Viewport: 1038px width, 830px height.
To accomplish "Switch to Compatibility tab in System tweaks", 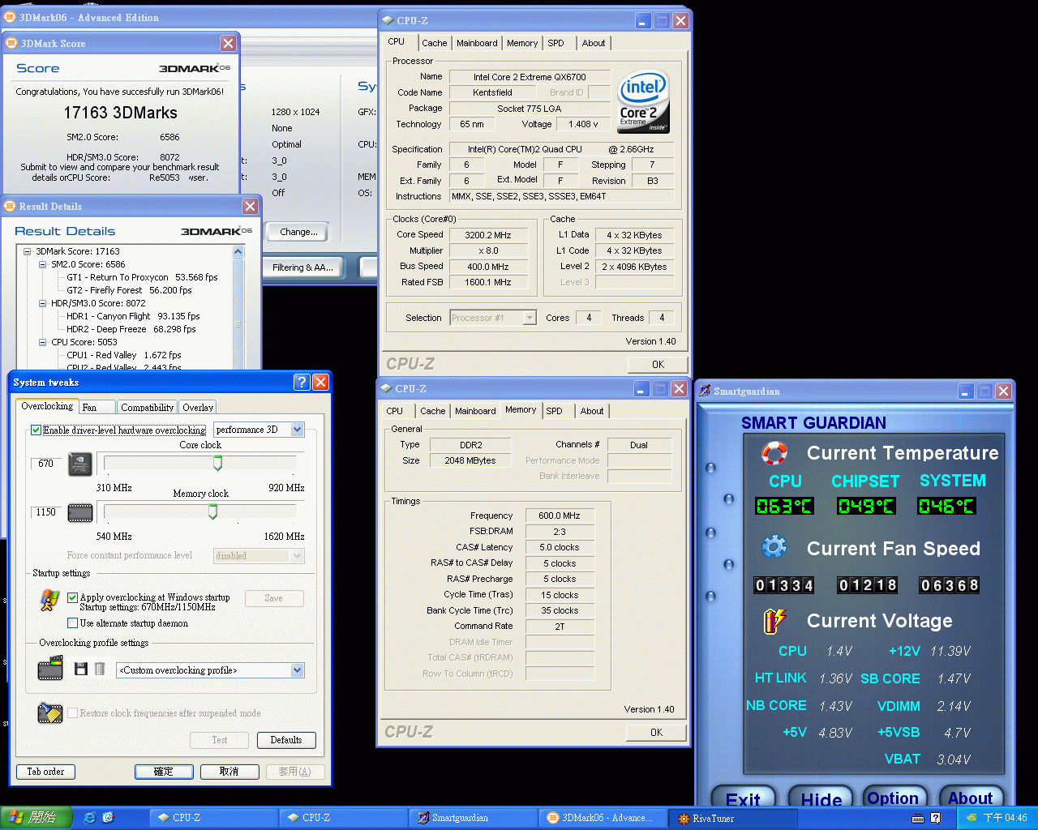I will [x=147, y=408].
